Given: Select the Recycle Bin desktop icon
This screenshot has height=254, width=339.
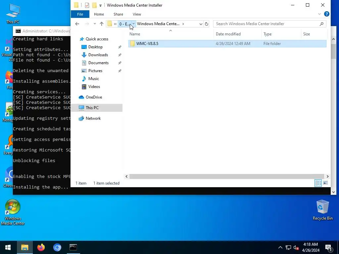Looking at the screenshot, I should (x=322, y=210).
